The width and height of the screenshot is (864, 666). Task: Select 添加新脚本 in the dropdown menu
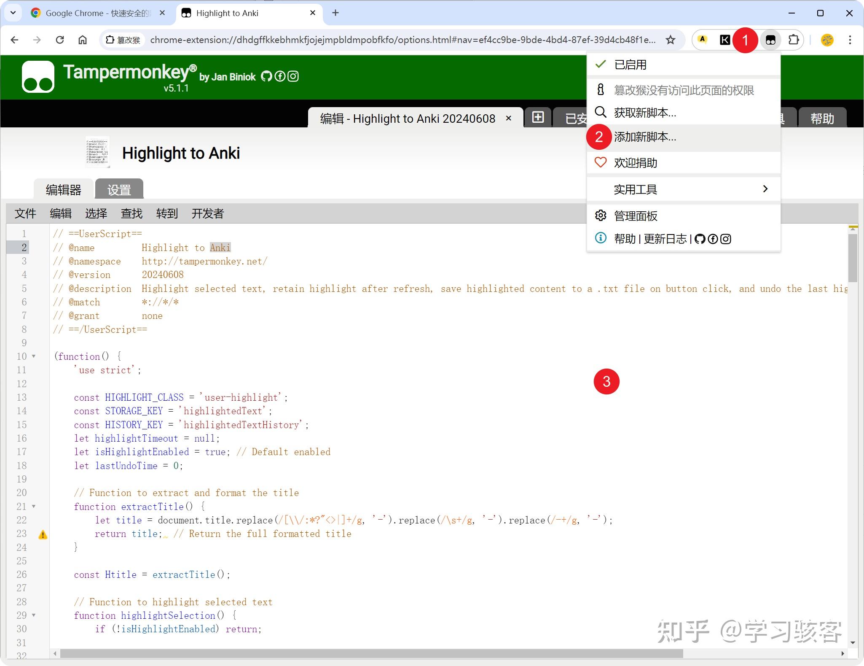[646, 137]
